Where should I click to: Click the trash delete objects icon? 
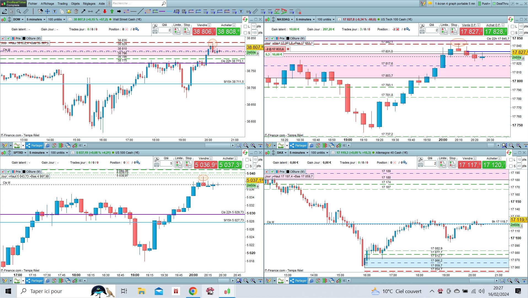click(x=76, y=11)
